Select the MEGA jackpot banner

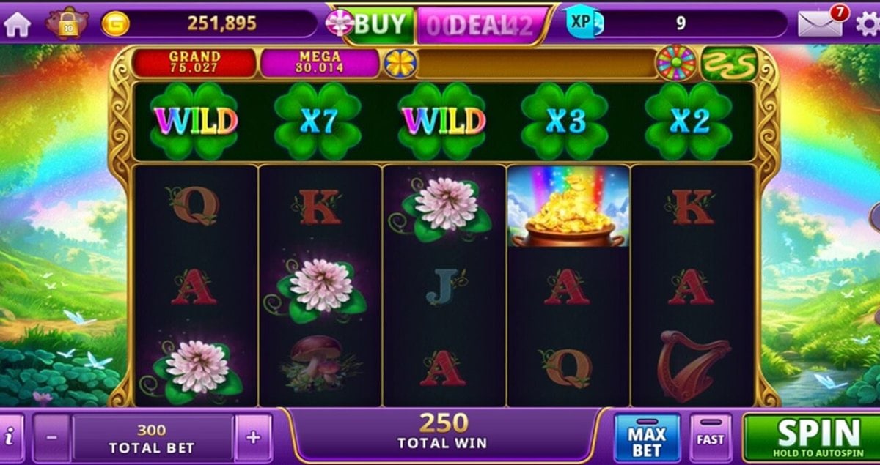click(320, 63)
